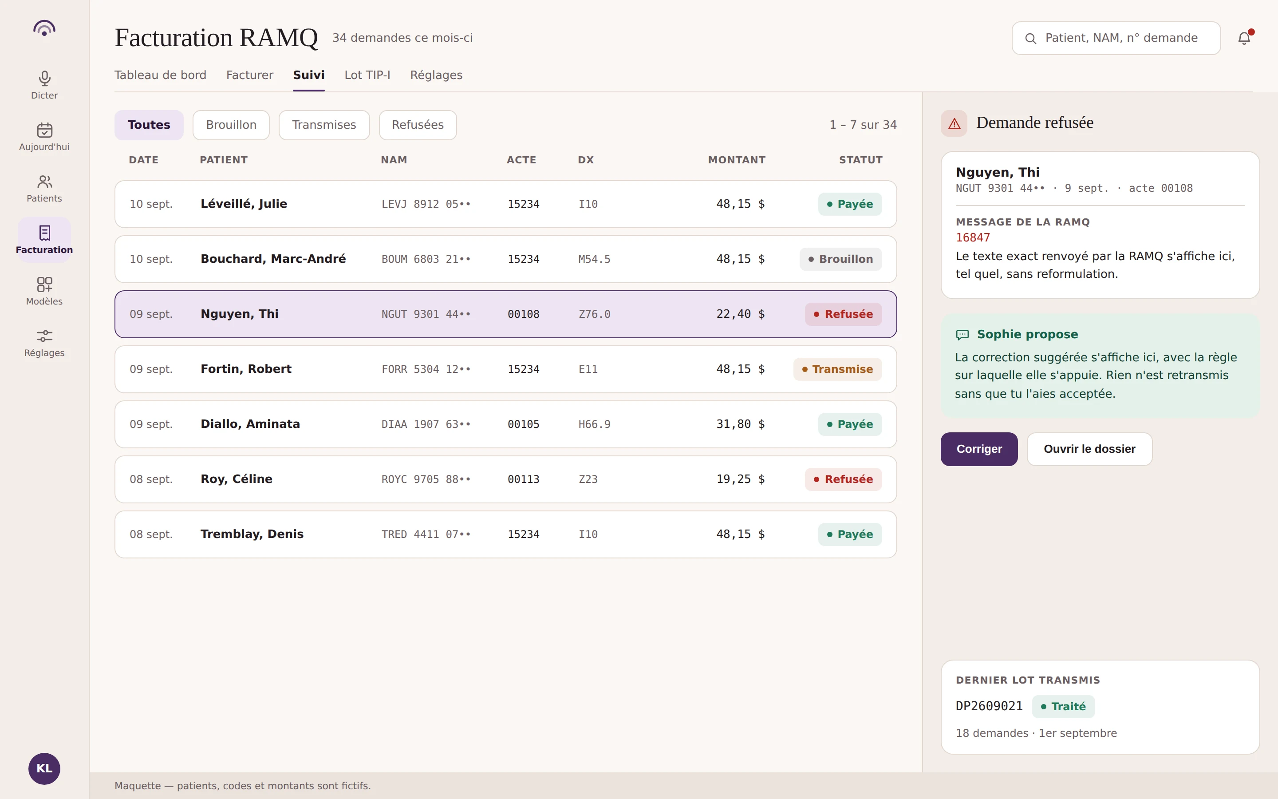Select the Nguyen, Thi table row
Image resolution: width=1278 pixels, height=799 pixels.
[x=506, y=314]
